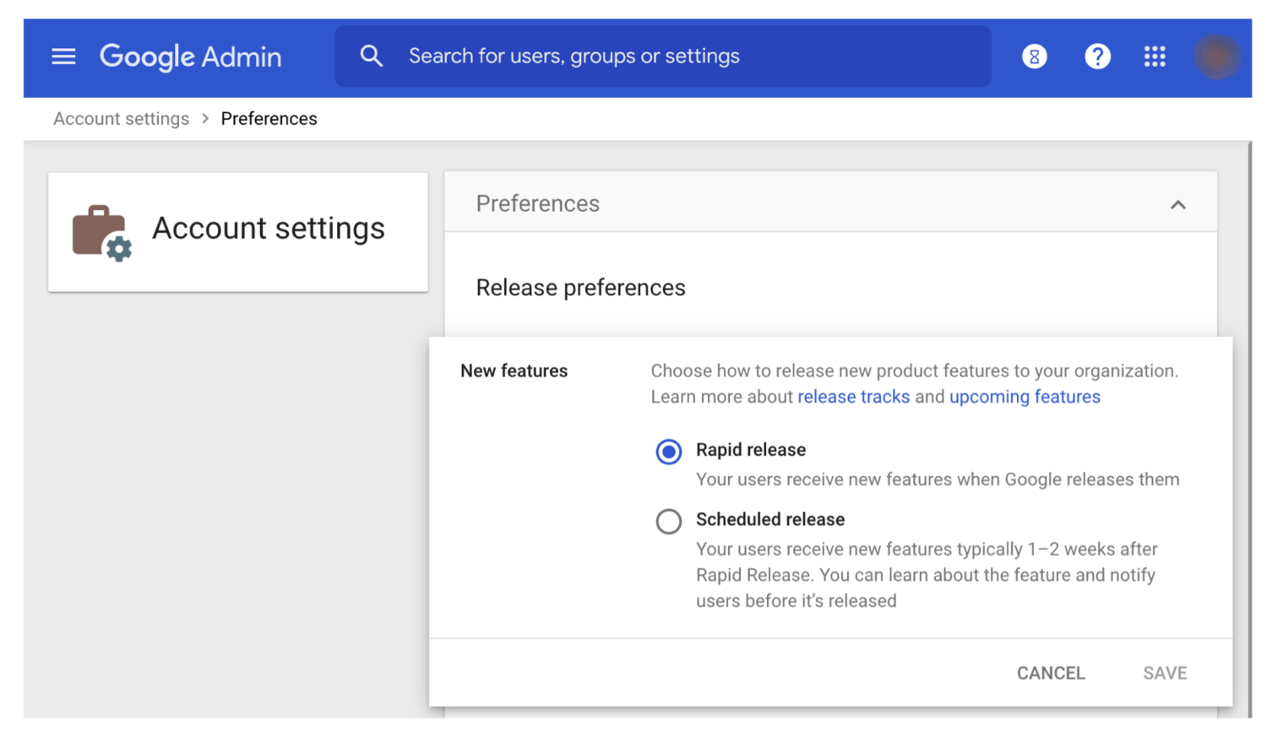Open the release tracks link
This screenshot has width=1267, height=742.
(853, 397)
